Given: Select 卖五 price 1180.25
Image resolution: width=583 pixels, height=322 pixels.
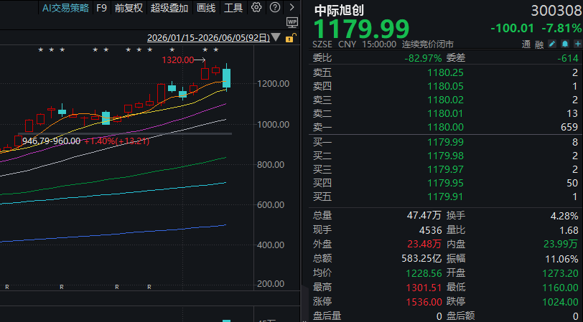Looking at the screenshot, I should point(445,72).
